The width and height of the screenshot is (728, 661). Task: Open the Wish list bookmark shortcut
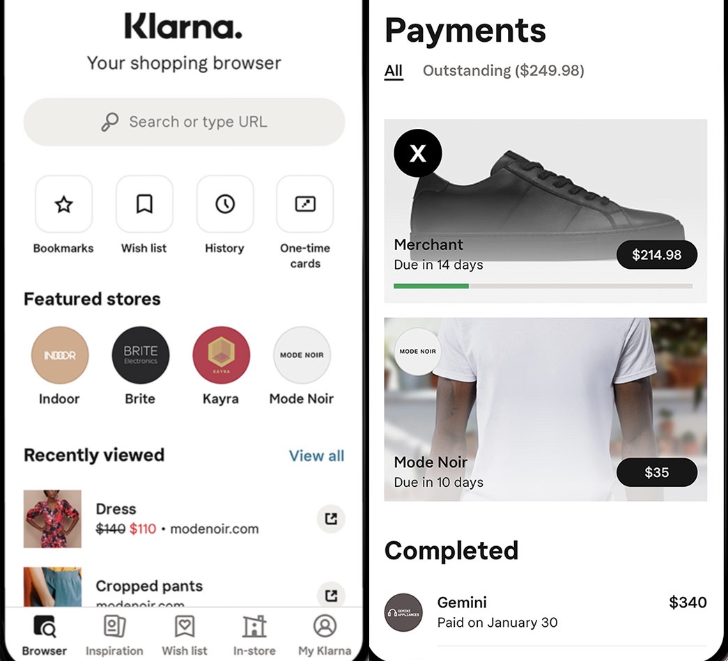(x=144, y=204)
